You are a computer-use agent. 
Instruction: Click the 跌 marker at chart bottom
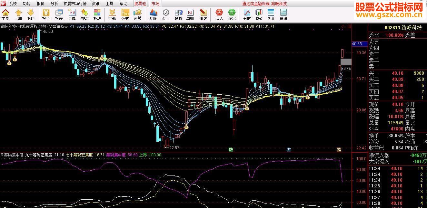[231, 149]
